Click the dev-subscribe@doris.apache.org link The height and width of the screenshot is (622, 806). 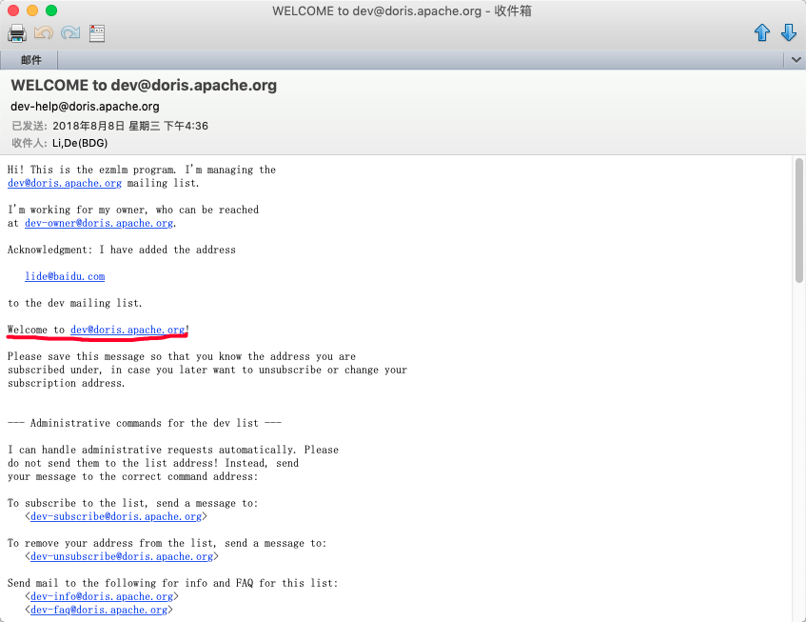pos(116,516)
